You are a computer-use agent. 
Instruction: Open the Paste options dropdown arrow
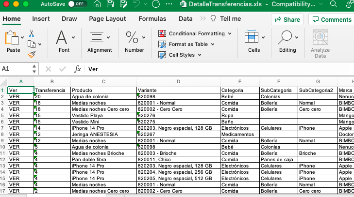[22, 38]
